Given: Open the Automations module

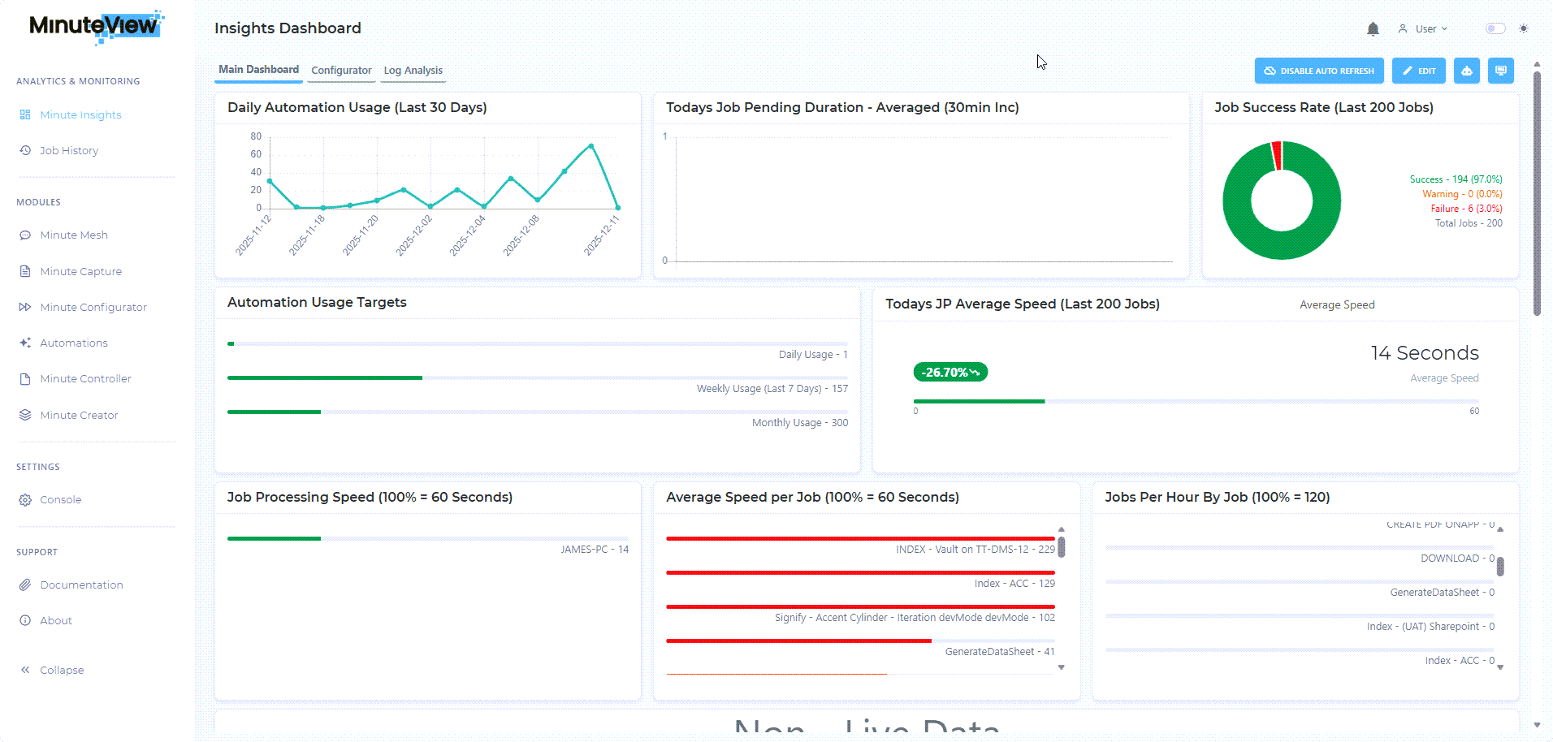Looking at the screenshot, I should [73, 343].
